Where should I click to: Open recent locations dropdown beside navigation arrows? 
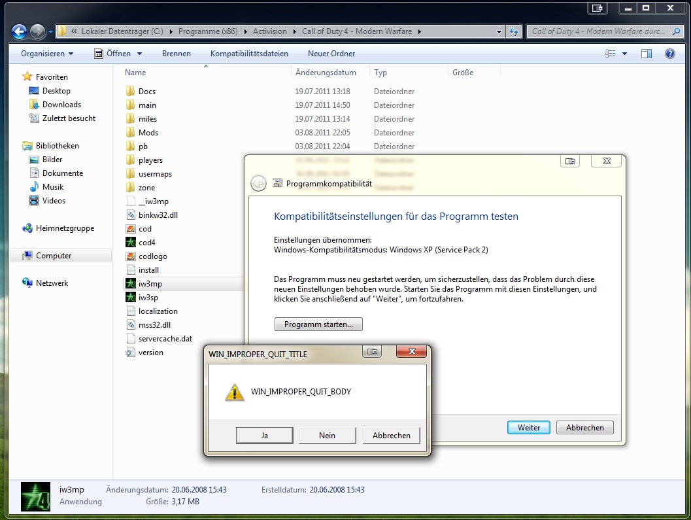pyautogui.click(x=50, y=32)
